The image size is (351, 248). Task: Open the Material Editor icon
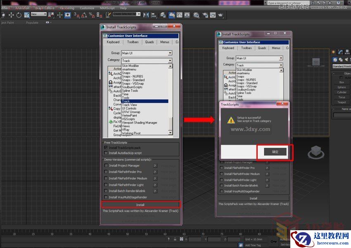196,15
